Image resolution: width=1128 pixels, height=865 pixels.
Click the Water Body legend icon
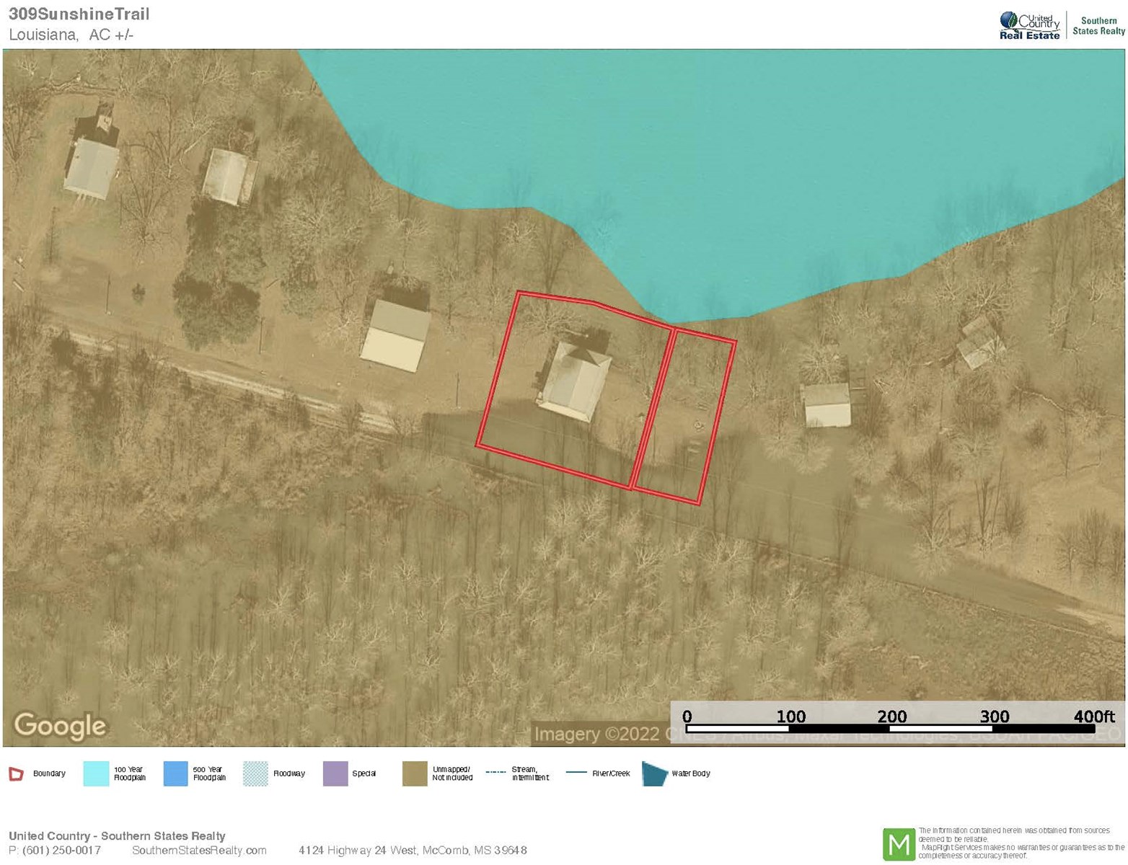click(x=654, y=774)
